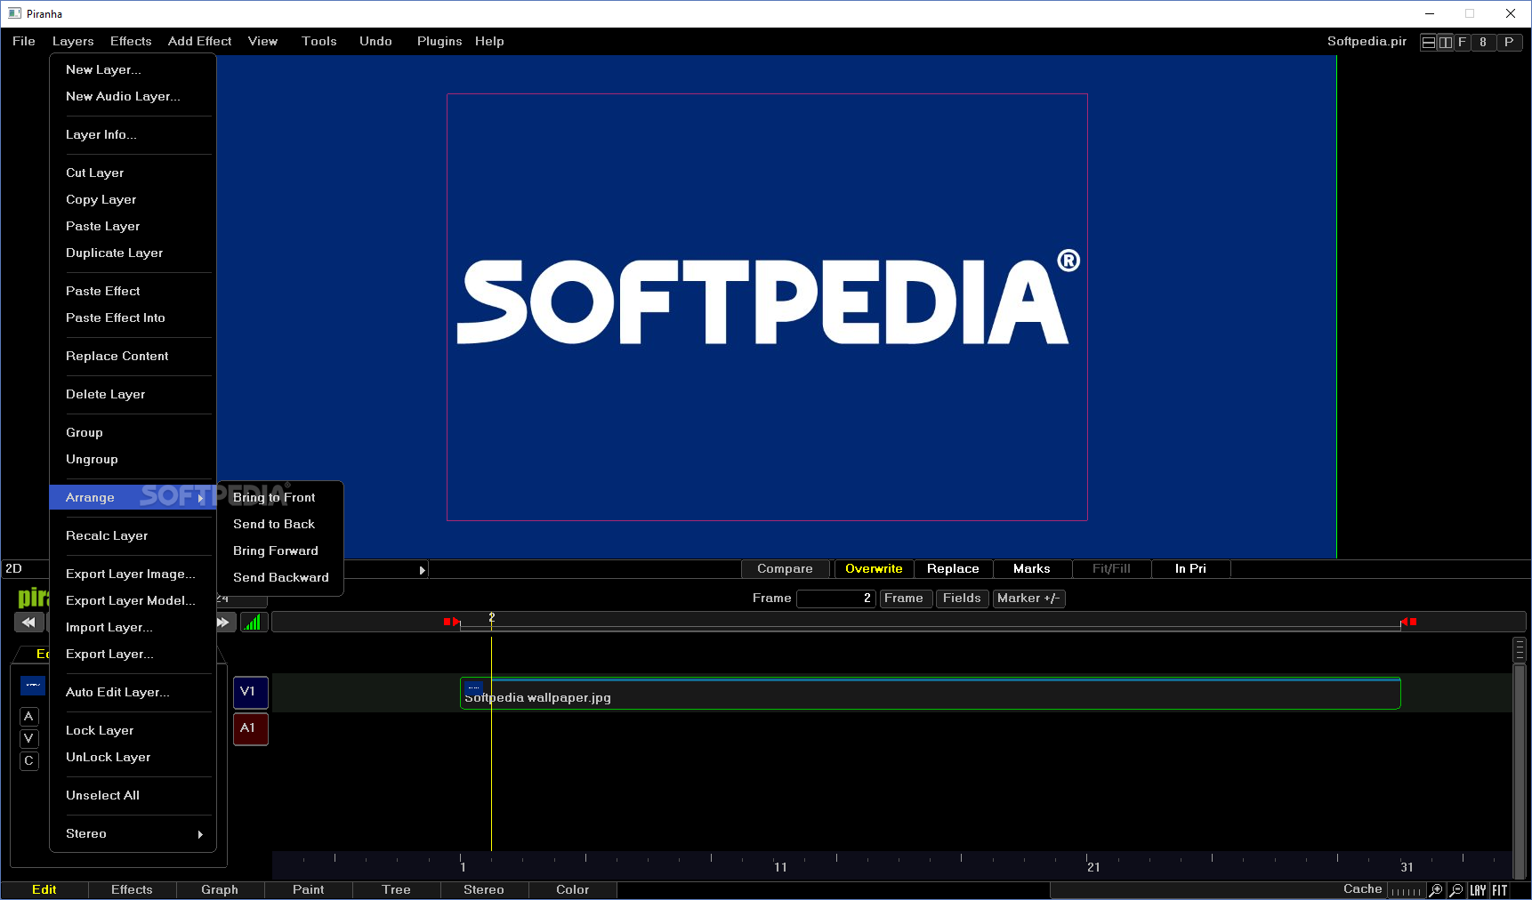Click the Marks button

pos(1032,569)
